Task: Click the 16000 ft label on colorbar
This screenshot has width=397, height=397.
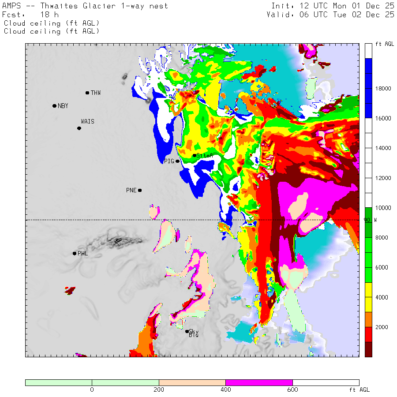Action: 383,118
